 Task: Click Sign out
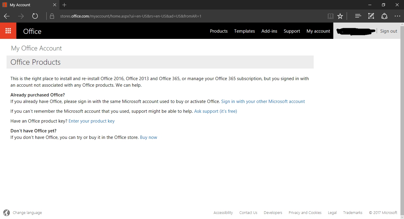point(389,31)
